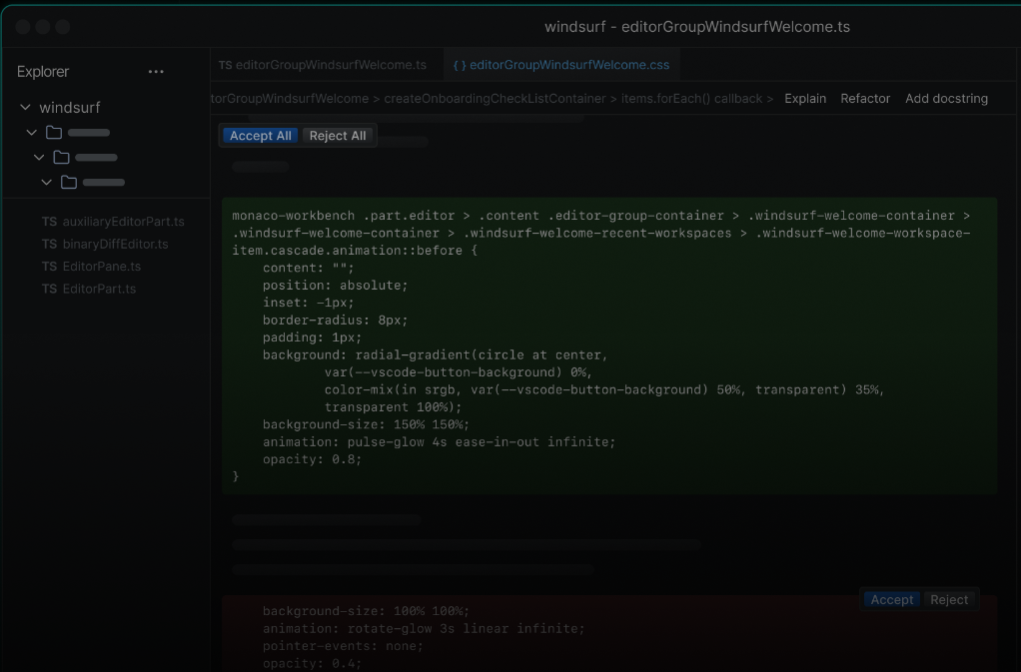Image resolution: width=1021 pixels, height=672 pixels.
Task: Open EditorPart.ts in the Explorer
Action: coord(89,289)
